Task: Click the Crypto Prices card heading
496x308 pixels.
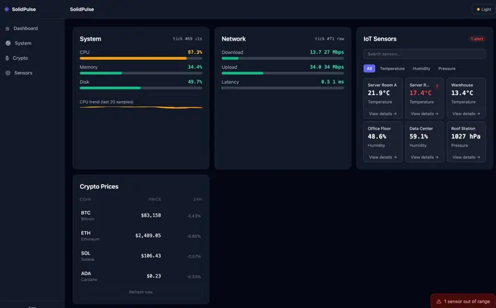Action: pos(99,187)
